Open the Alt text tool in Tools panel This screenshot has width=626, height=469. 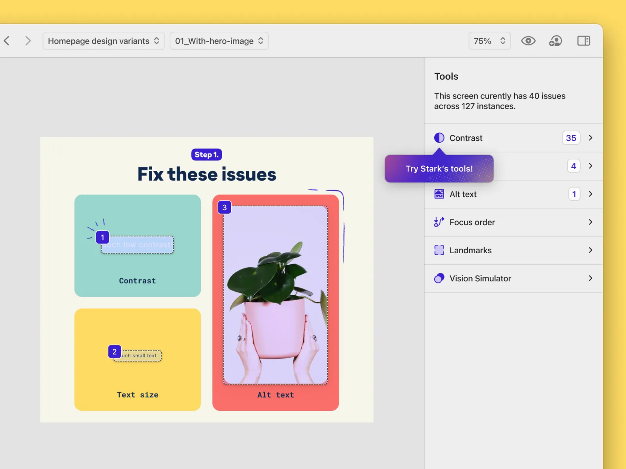tap(513, 194)
